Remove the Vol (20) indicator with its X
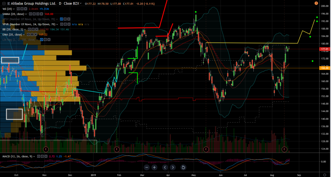The height and width of the screenshot is (177, 331). 26,9
